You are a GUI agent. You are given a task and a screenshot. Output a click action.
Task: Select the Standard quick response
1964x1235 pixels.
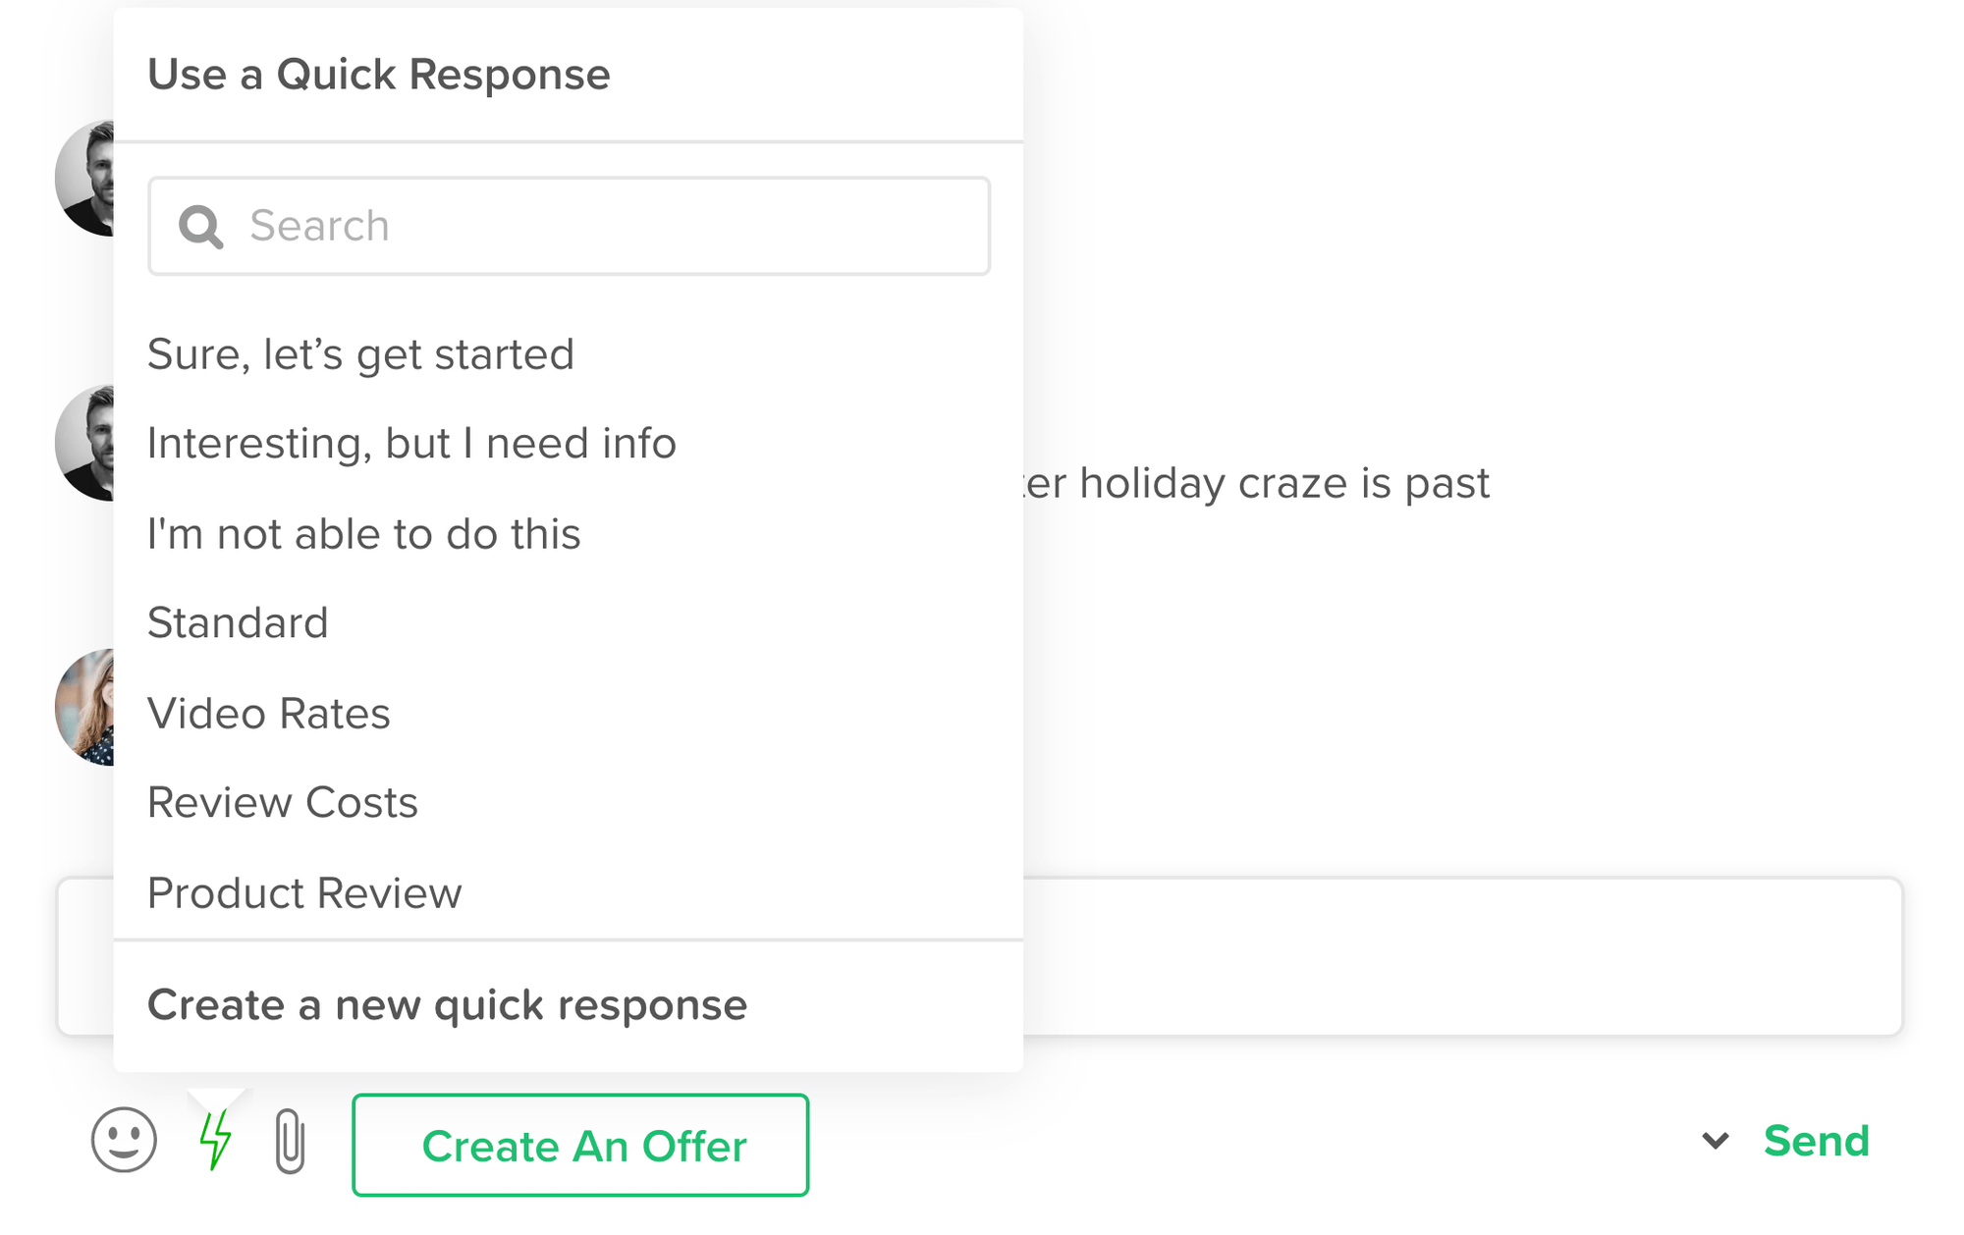(x=238, y=623)
